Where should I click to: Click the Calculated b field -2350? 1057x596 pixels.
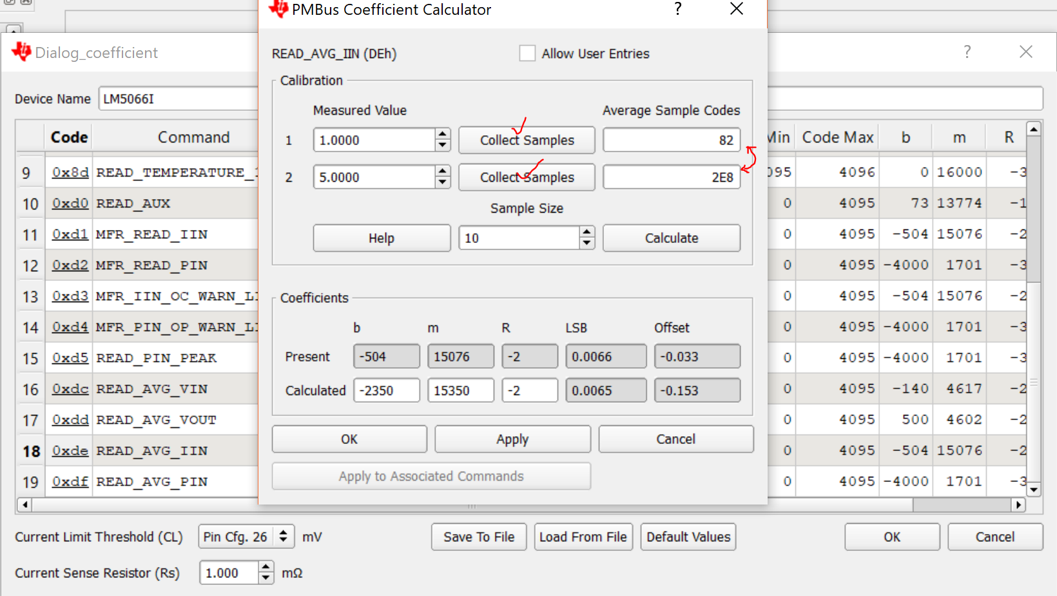tap(387, 390)
